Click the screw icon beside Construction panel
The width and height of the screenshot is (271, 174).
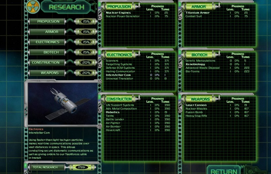point(100,110)
